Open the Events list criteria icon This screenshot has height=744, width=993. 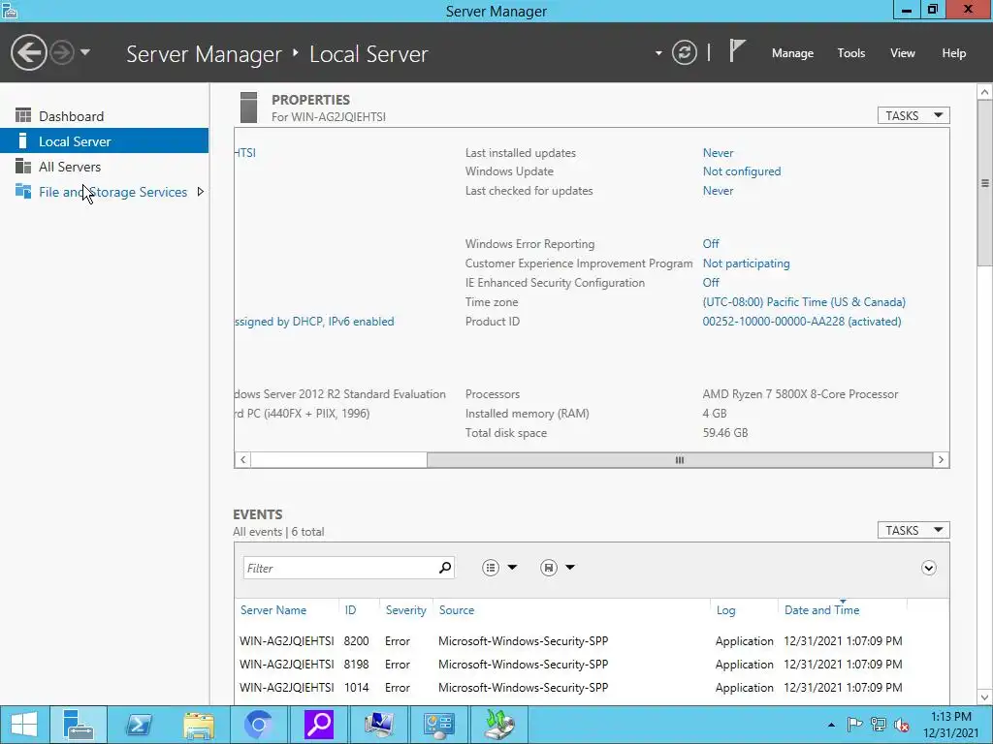pyautogui.click(x=490, y=568)
